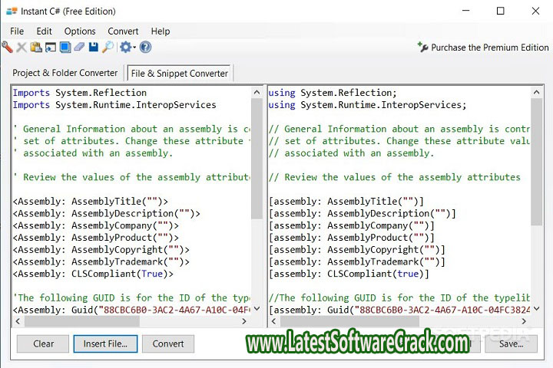Click the red wrench convert icon
The height and width of the screenshot is (368, 553).
coord(7,47)
